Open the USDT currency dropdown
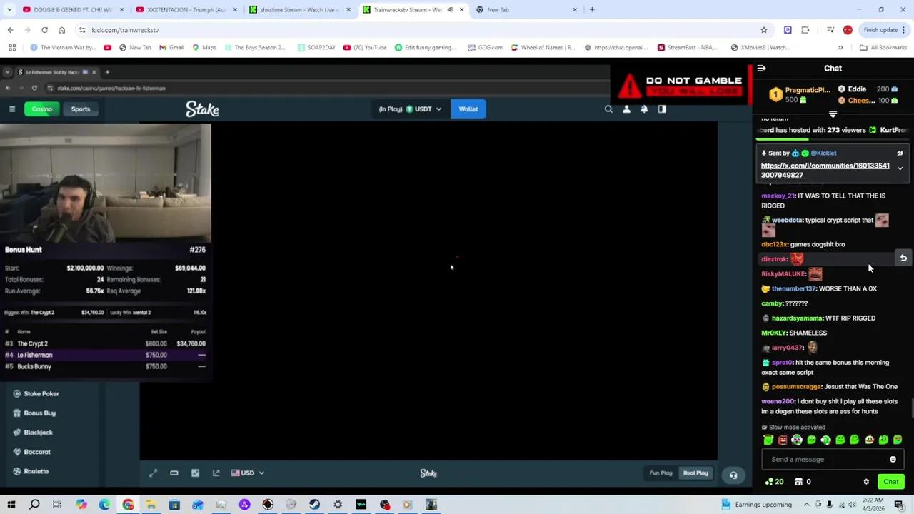Image resolution: width=914 pixels, height=514 pixels. tap(411, 109)
